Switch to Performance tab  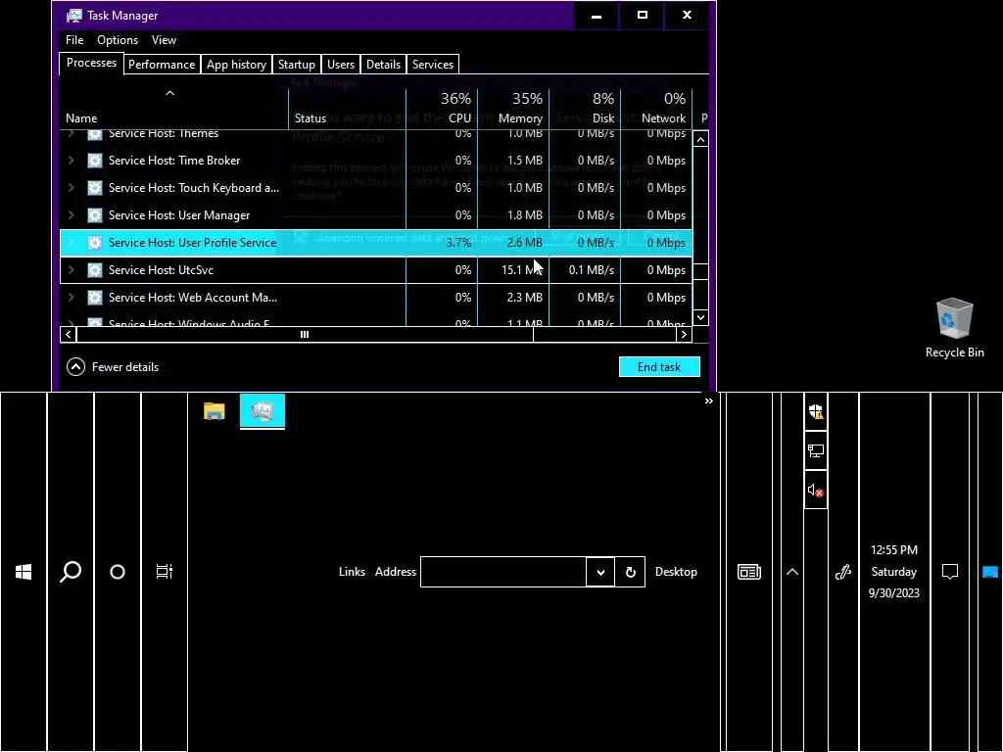point(162,65)
